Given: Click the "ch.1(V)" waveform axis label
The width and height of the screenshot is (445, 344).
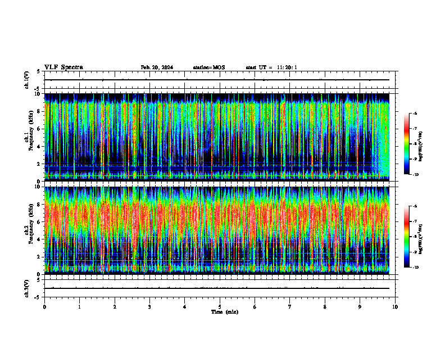Looking at the screenshot, I should [x=27, y=80].
